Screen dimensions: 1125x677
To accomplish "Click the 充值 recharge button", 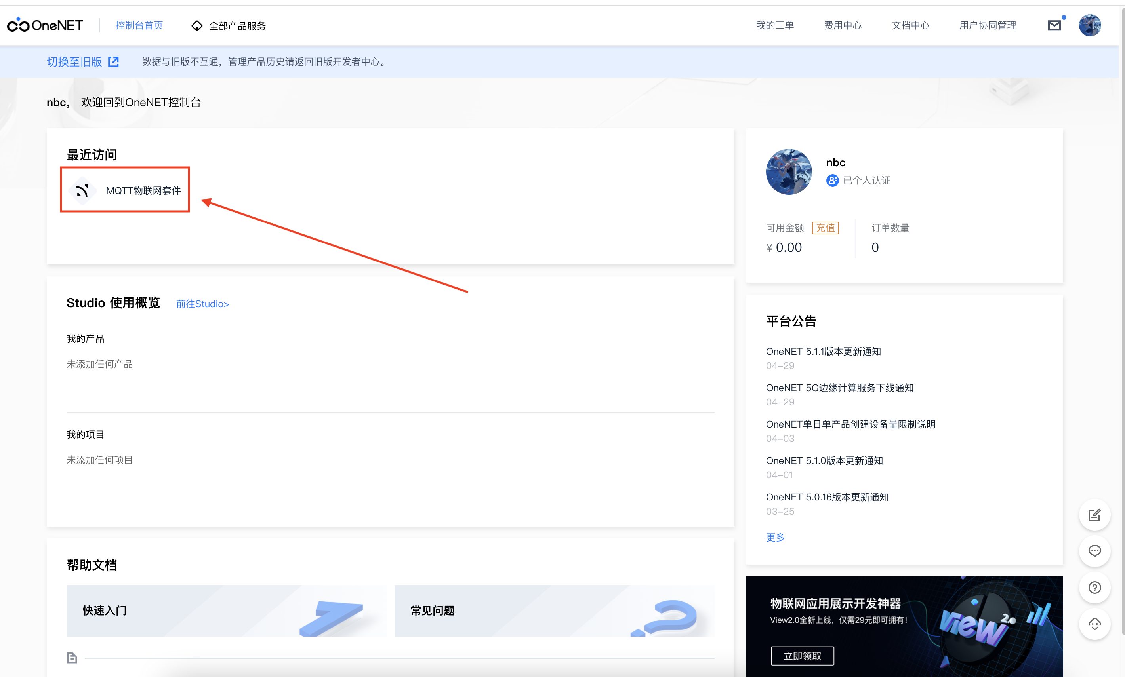I will pyautogui.click(x=826, y=228).
